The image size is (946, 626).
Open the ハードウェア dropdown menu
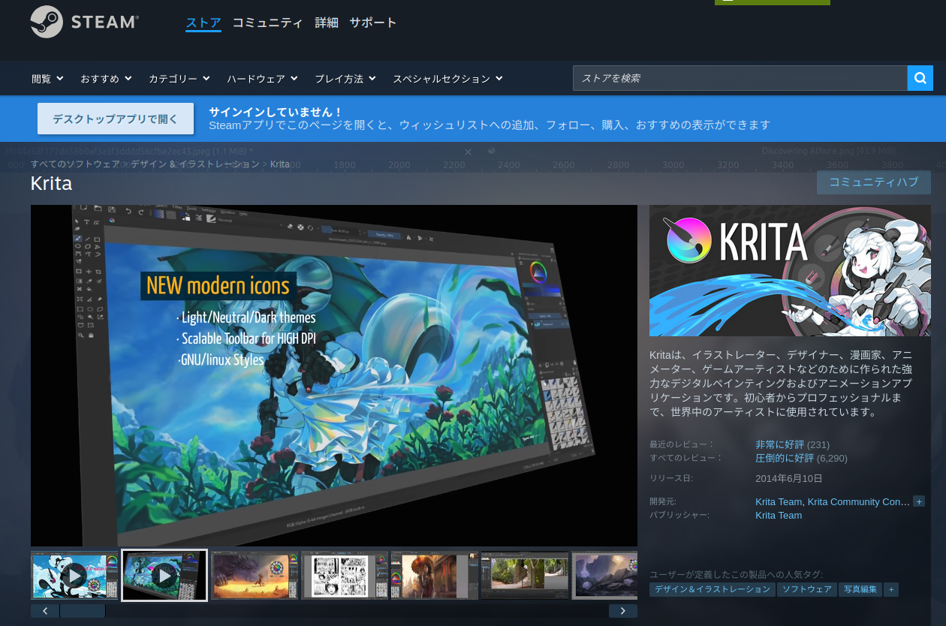coord(262,79)
